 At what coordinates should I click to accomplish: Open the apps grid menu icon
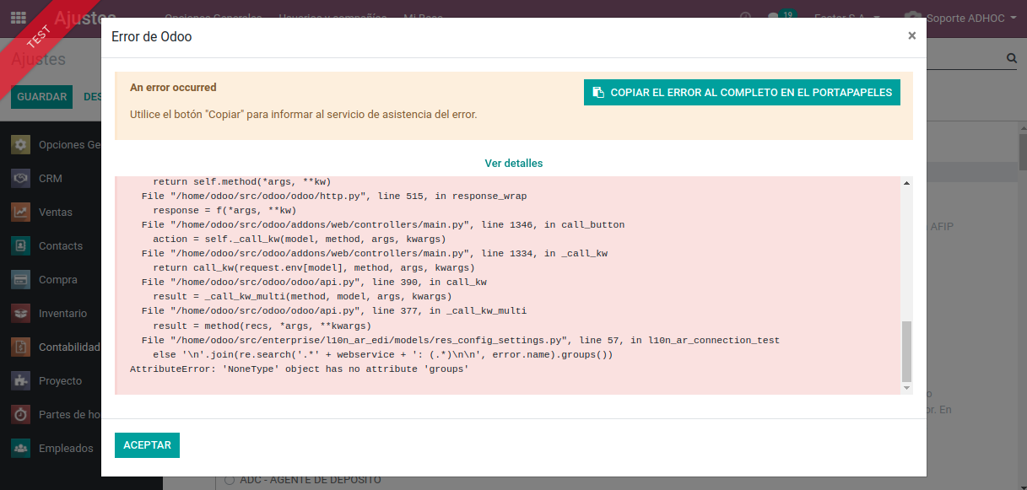(18, 17)
